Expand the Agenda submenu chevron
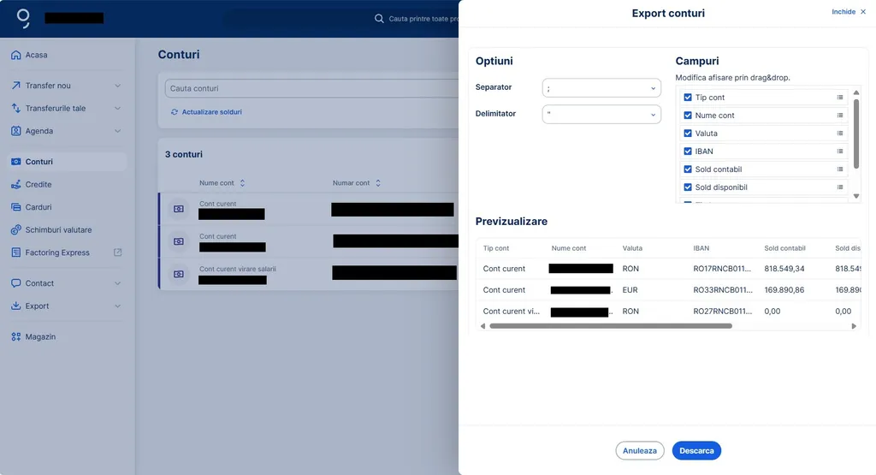The width and height of the screenshot is (876, 475). (118, 131)
